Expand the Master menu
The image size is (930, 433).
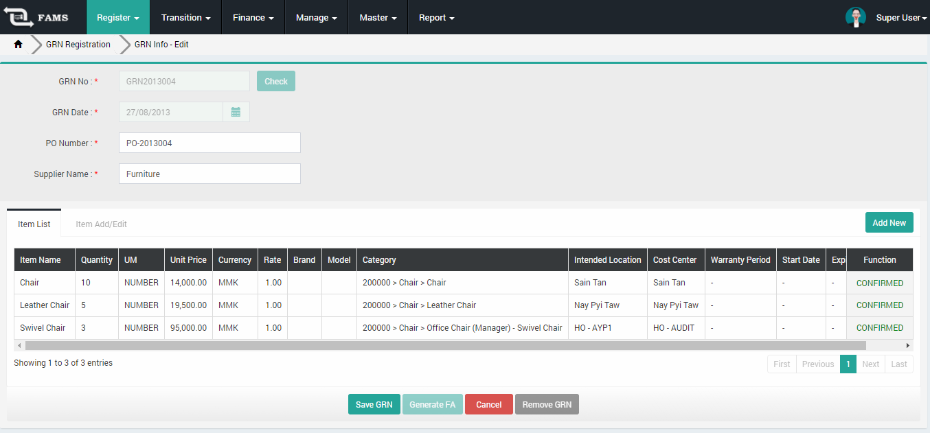coord(377,17)
